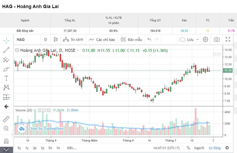Screen dimensions: 237x153
Task: Take a chart snapshot with camera icon
Action: click(x=216, y=40)
